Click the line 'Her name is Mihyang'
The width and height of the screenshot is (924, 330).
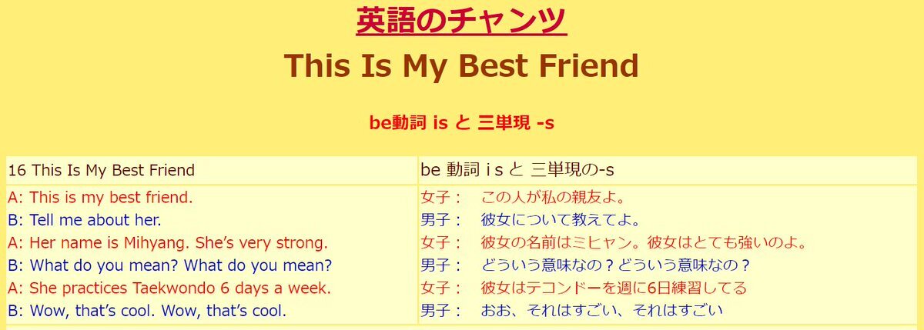[x=168, y=243]
